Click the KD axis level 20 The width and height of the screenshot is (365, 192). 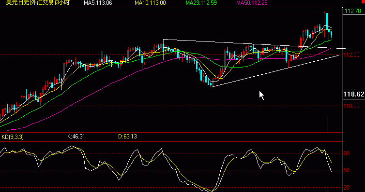click(x=347, y=188)
